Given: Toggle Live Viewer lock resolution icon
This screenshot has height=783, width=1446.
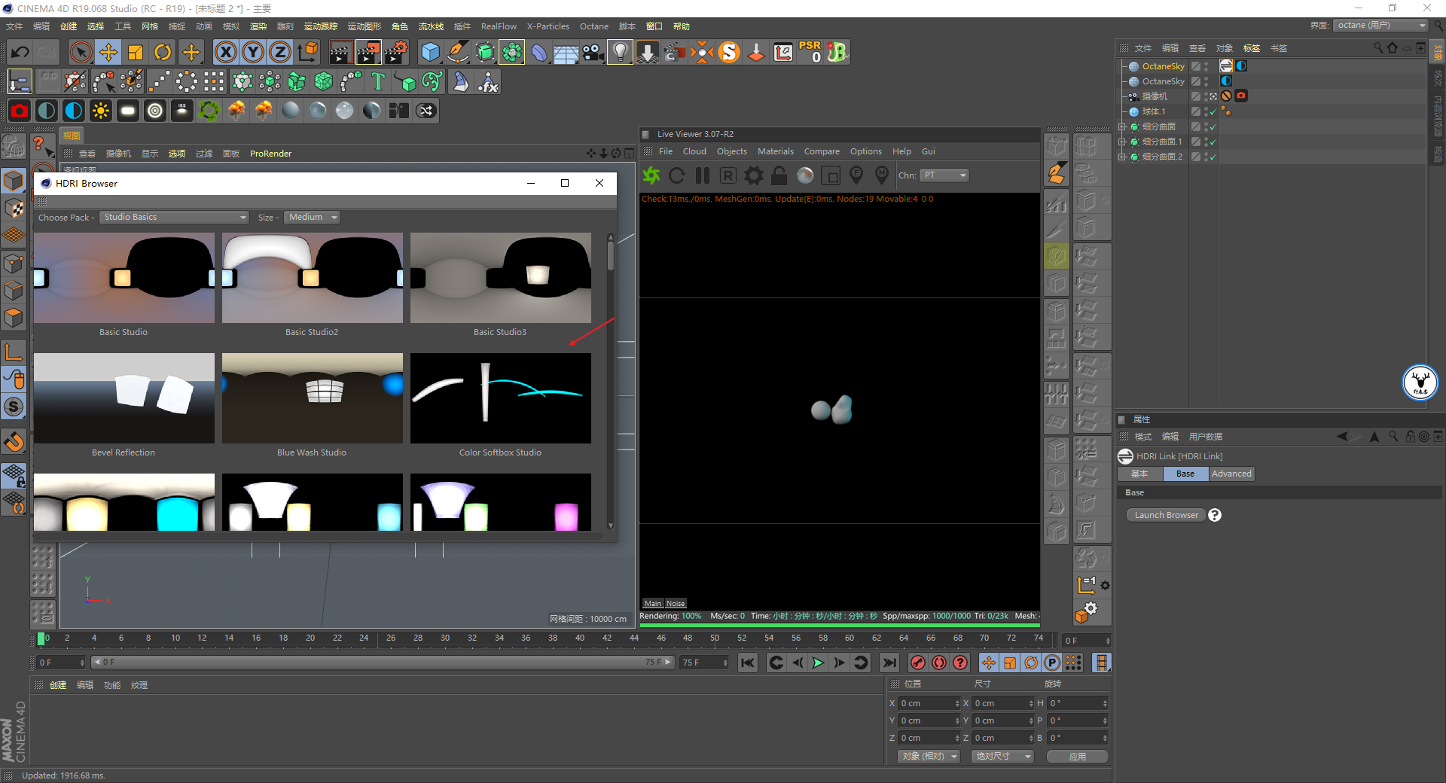Looking at the screenshot, I should (779, 175).
